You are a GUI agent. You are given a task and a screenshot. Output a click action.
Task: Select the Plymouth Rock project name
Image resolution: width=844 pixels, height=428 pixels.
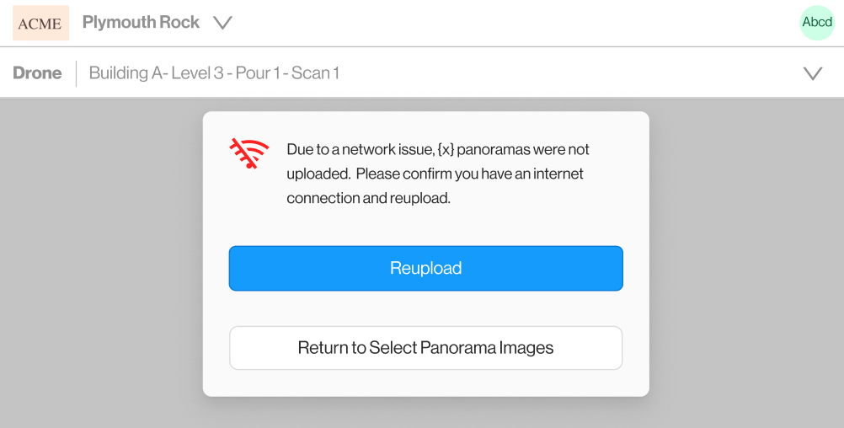tap(141, 23)
